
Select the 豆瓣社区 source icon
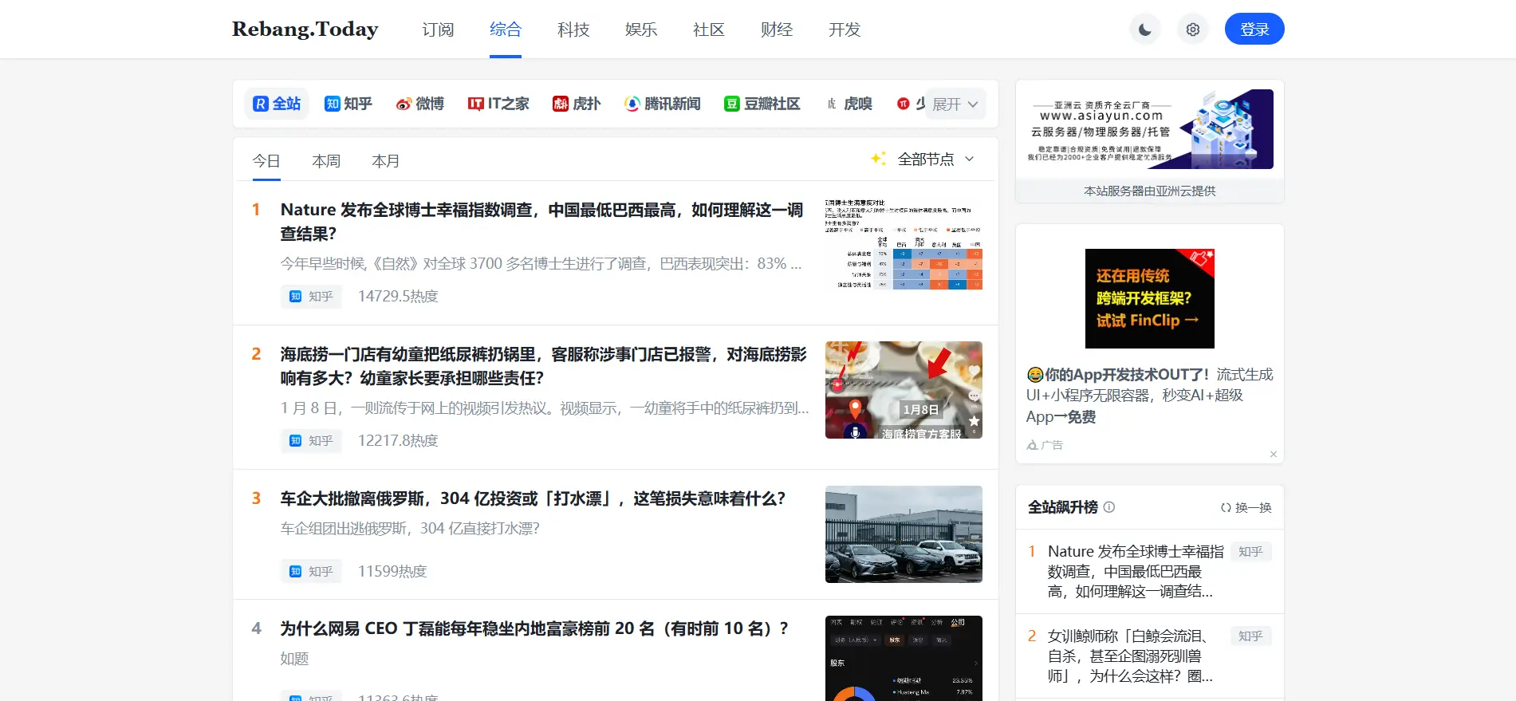pos(762,104)
